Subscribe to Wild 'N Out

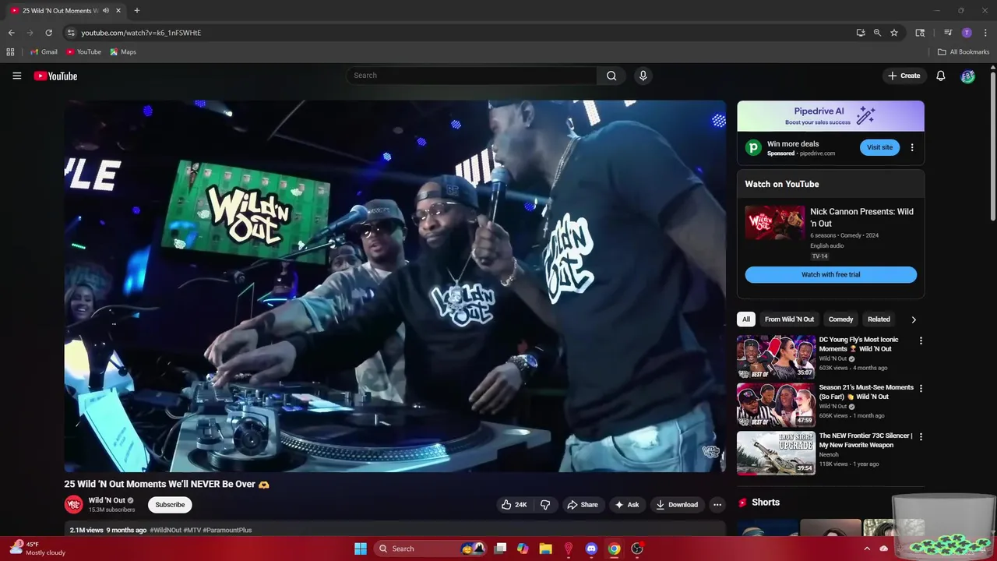tap(170, 505)
